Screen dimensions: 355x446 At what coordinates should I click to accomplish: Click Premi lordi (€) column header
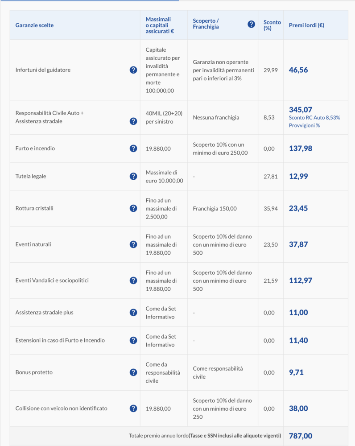[306, 25]
